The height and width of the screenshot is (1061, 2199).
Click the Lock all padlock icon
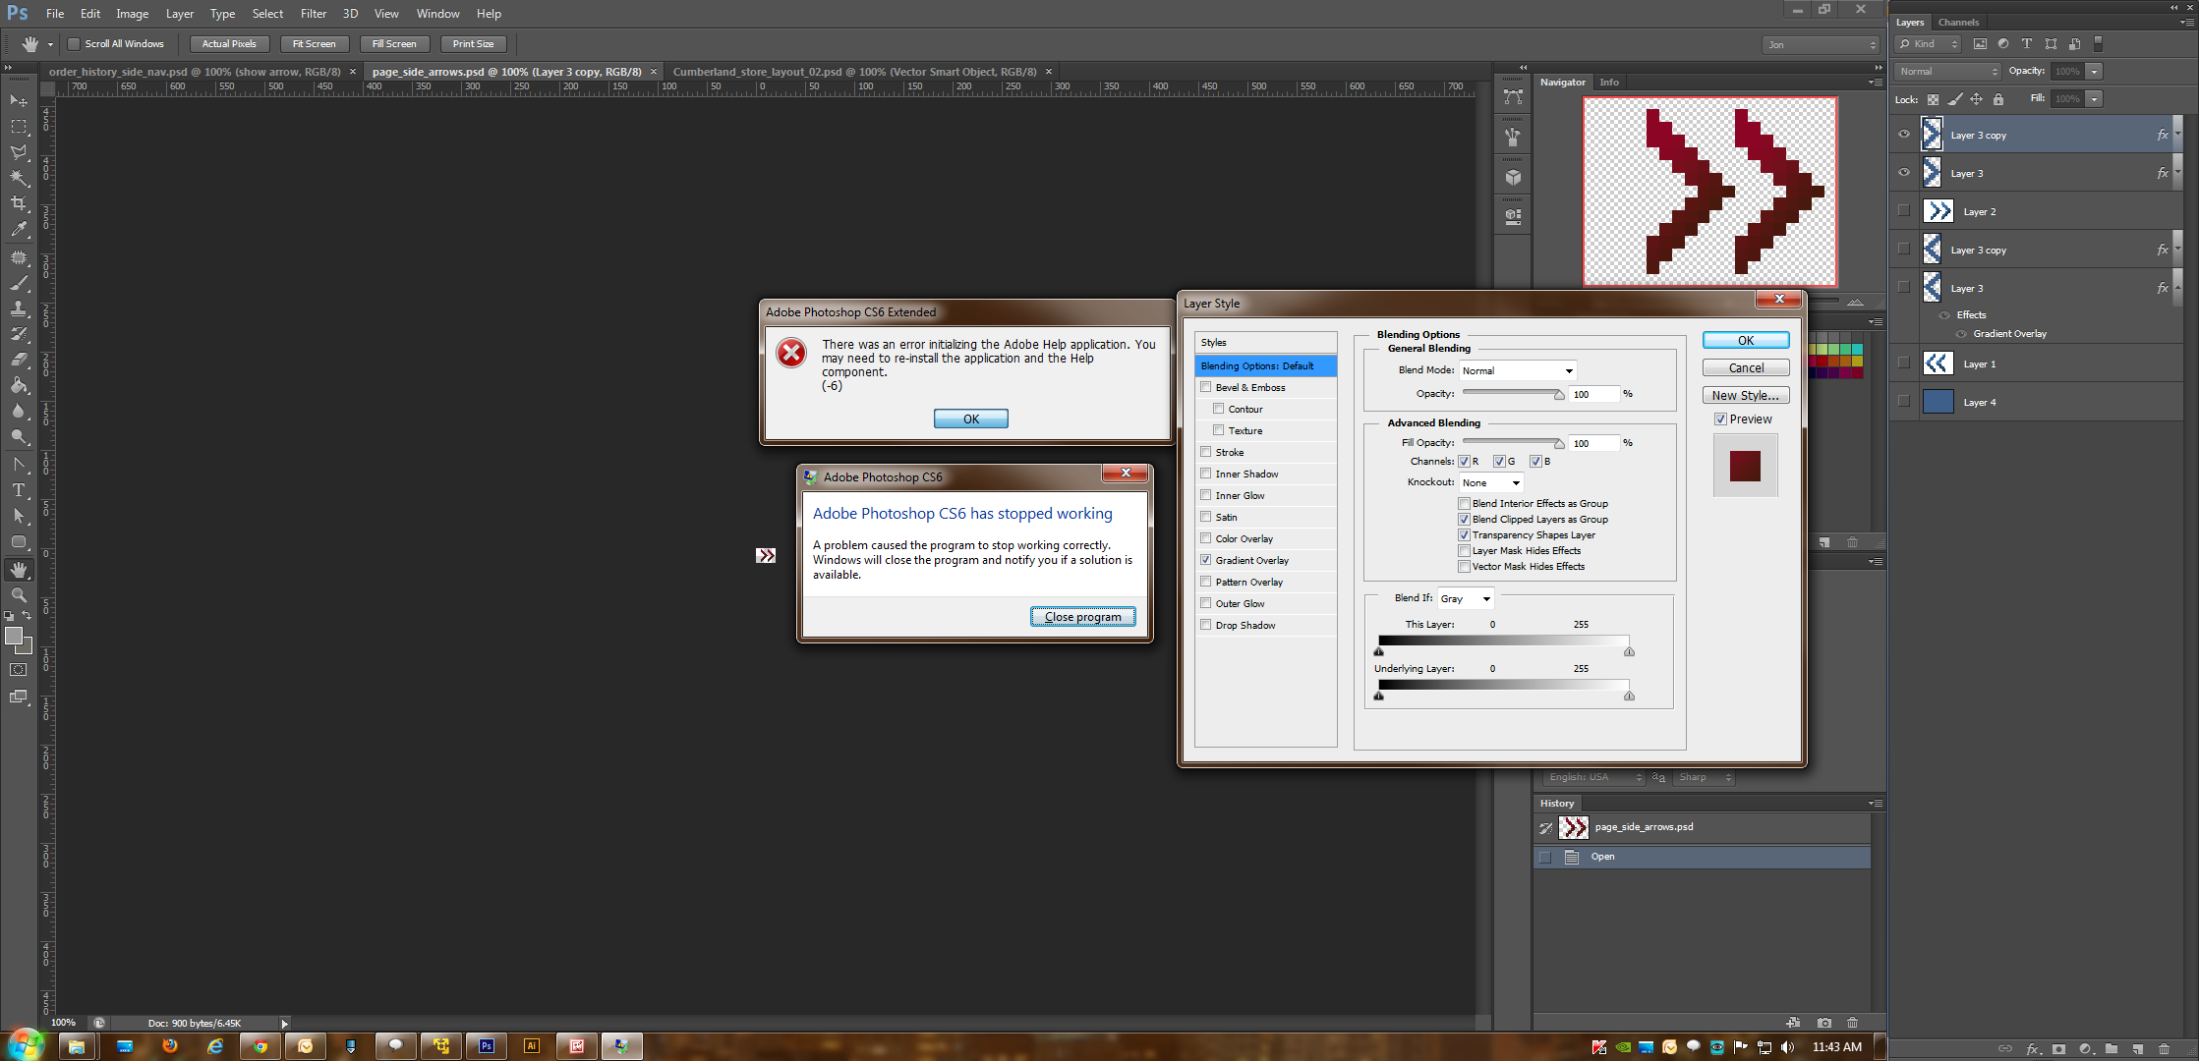1997,99
